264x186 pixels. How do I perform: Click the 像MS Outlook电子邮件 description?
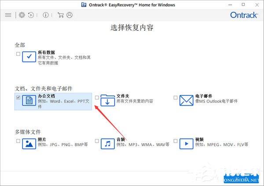(216, 101)
